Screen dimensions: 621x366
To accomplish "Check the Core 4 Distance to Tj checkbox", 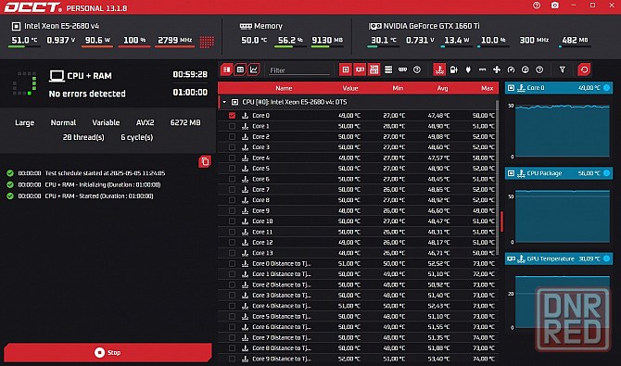I will (x=232, y=306).
